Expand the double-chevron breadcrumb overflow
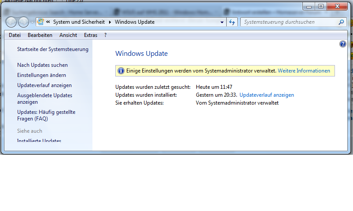 coord(48,22)
